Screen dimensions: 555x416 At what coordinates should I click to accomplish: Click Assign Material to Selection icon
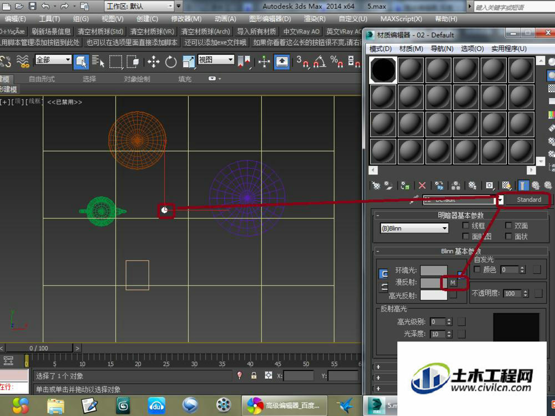[x=405, y=186]
